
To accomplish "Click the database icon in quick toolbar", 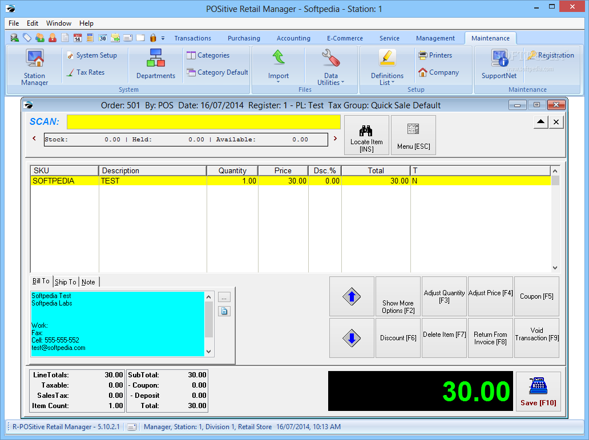I will pyautogui.click(x=15, y=38).
